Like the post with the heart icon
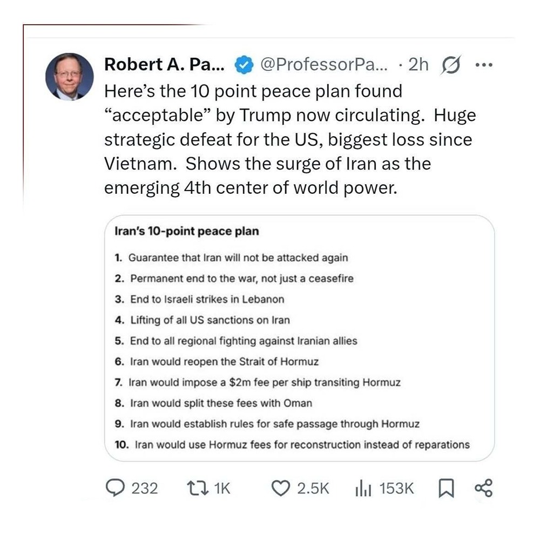The image size is (540, 540). click(x=280, y=489)
